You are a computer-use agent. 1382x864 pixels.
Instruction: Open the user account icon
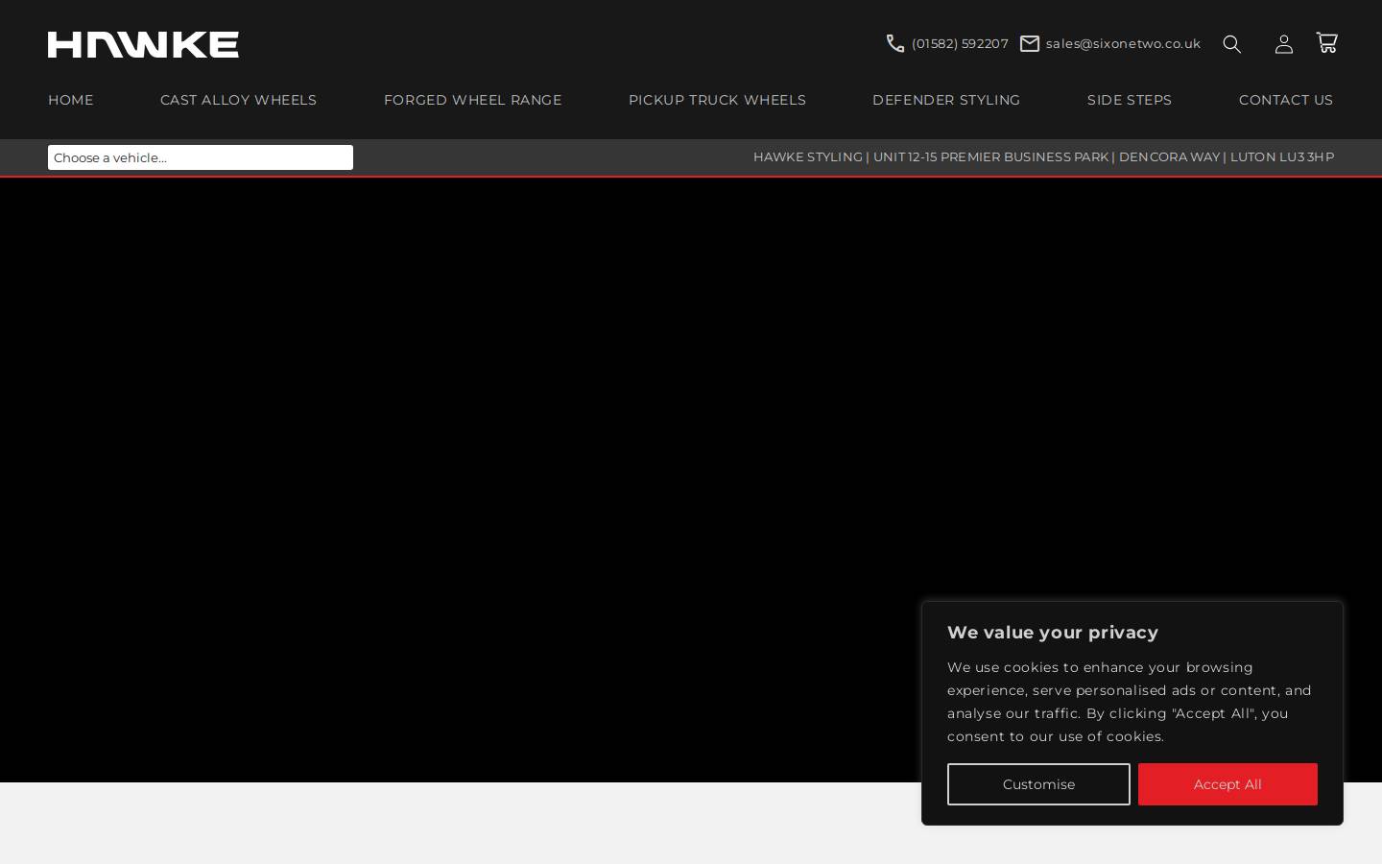1284,44
